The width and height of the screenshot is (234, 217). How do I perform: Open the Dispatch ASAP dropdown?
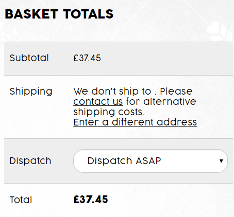[151, 161]
